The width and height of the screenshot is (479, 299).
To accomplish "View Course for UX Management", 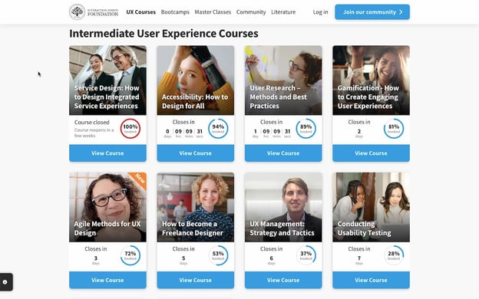I will (x=283, y=280).
